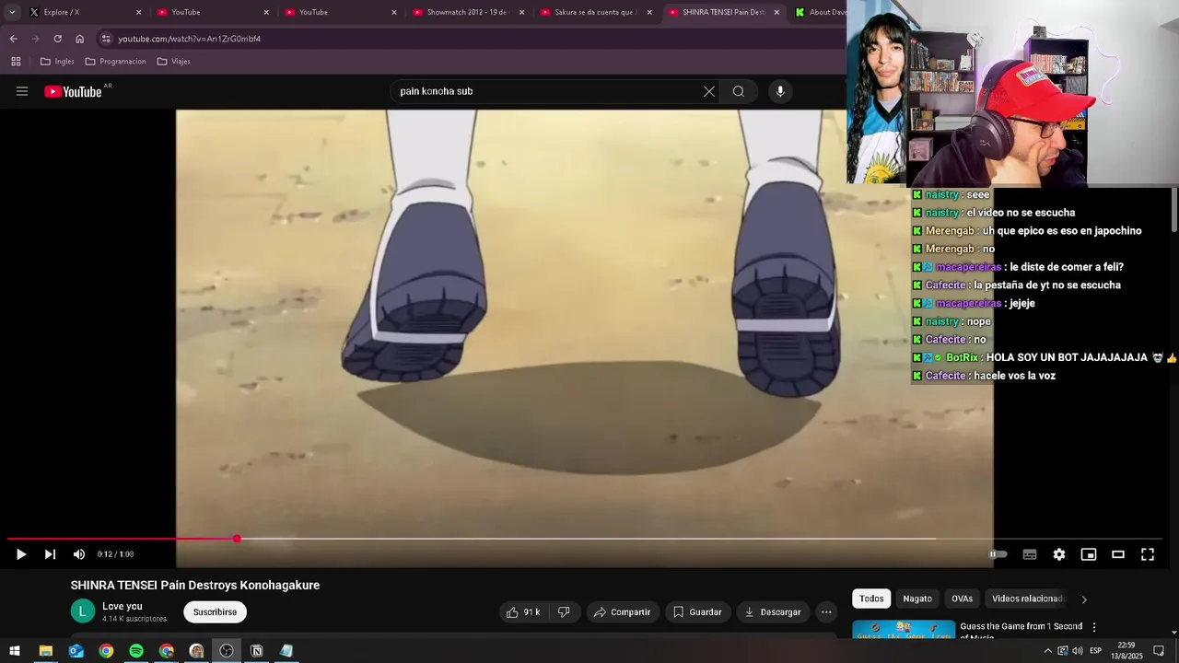
Task: Expand the hidden system tray icons
Action: (x=1047, y=651)
